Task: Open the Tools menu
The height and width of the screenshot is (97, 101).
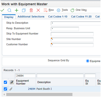Action: [x=62, y=10]
